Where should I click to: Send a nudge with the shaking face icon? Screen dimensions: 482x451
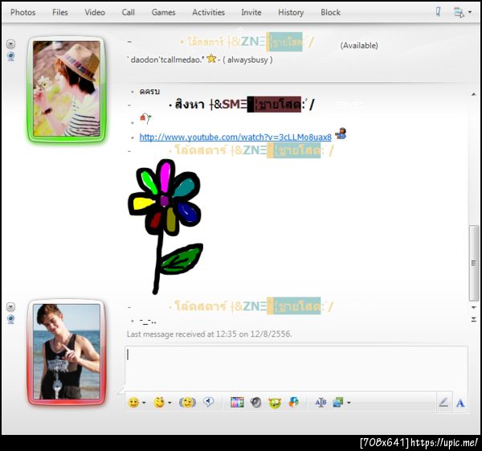click(187, 403)
